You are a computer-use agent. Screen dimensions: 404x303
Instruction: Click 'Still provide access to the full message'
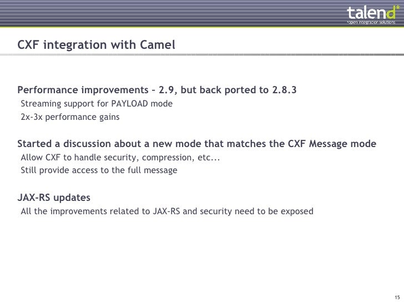pyautogui.click(x=99, y=170)
